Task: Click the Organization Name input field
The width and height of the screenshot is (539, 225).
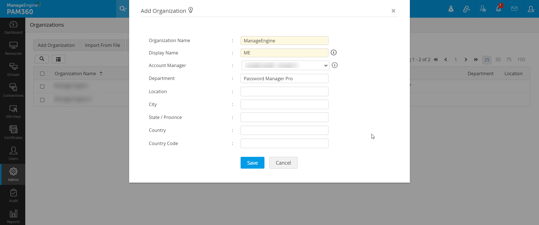Action: click(284, 41)
